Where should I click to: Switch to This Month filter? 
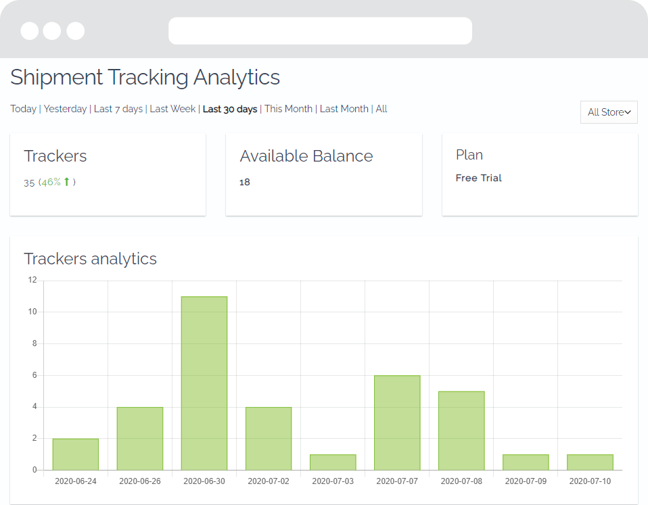tap(288, 109)
